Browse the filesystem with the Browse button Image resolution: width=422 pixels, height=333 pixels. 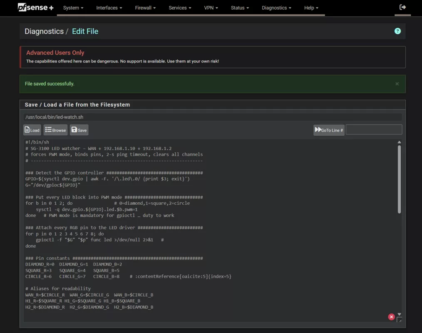[55, 130]
